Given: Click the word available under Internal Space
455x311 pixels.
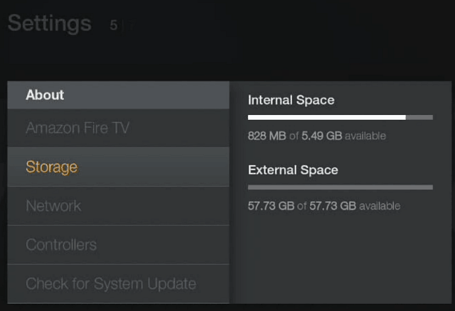Looking at the screenshot, I should coord(365,136).
